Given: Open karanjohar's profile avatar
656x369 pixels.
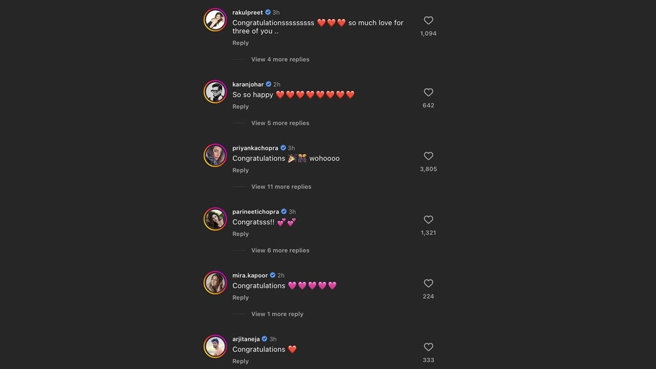Looking at the screenshot, I should click(x=215, y=92).
